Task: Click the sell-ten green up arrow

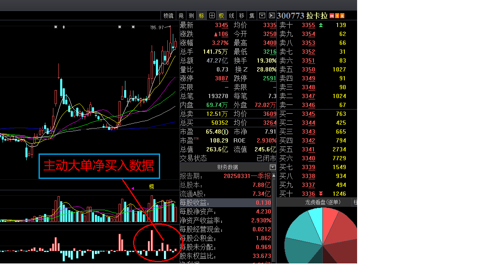Action: point(321,25)
